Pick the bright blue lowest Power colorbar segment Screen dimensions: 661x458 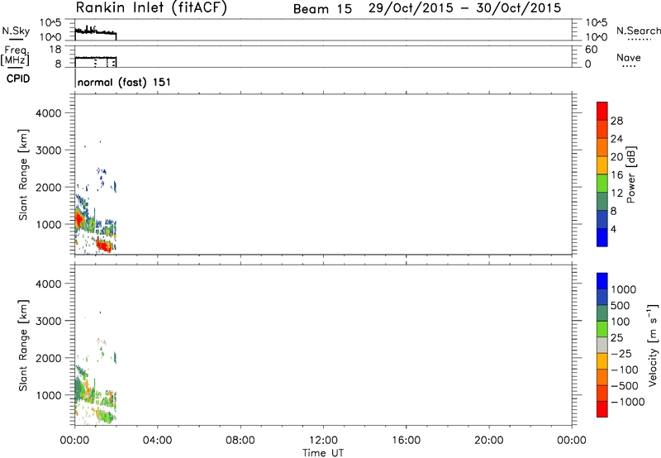pos(602,237)
